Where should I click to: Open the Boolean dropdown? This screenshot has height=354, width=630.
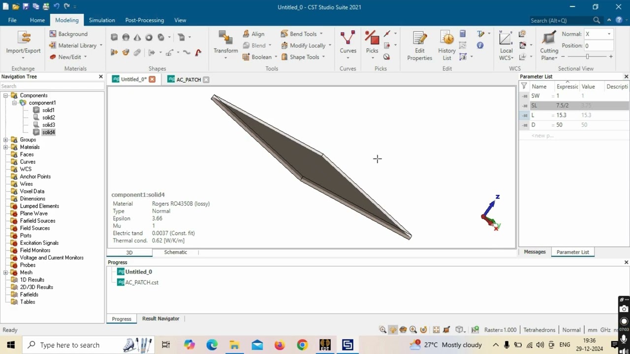276,57
